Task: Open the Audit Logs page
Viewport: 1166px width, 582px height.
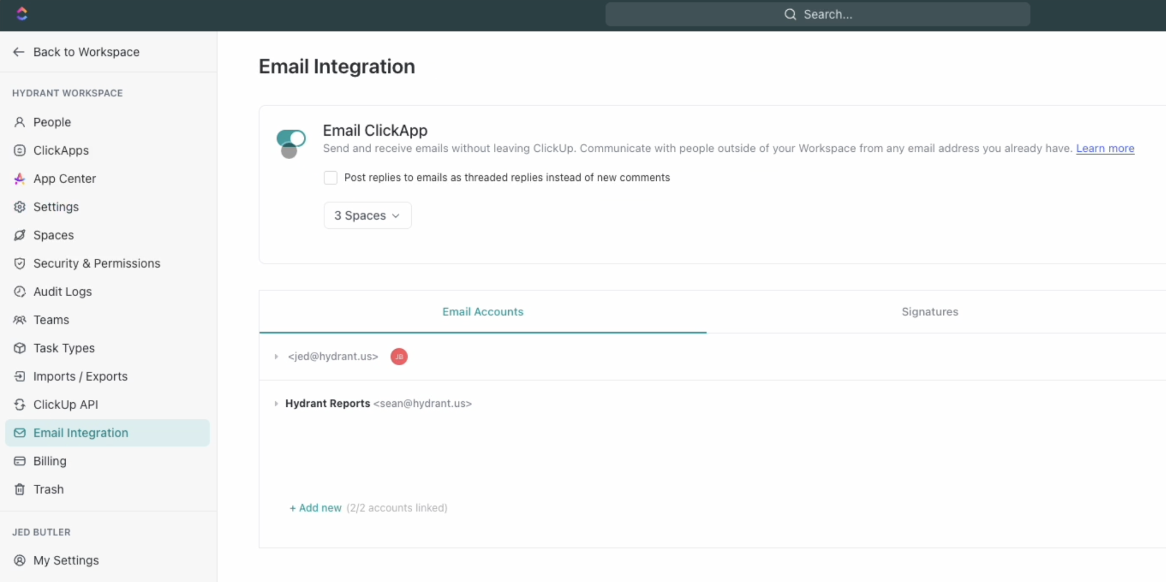Action: coord(107,292)
